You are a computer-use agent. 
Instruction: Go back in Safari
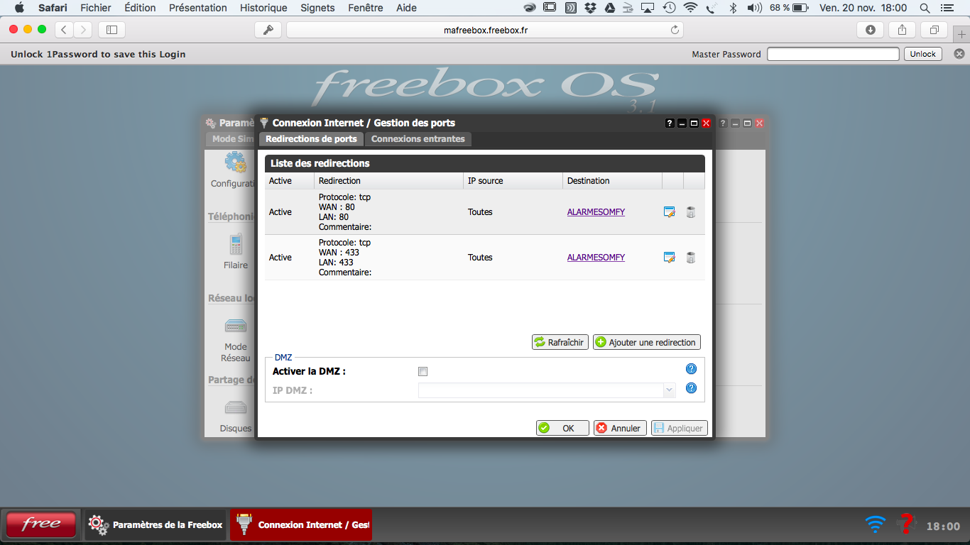pos(64,30)
